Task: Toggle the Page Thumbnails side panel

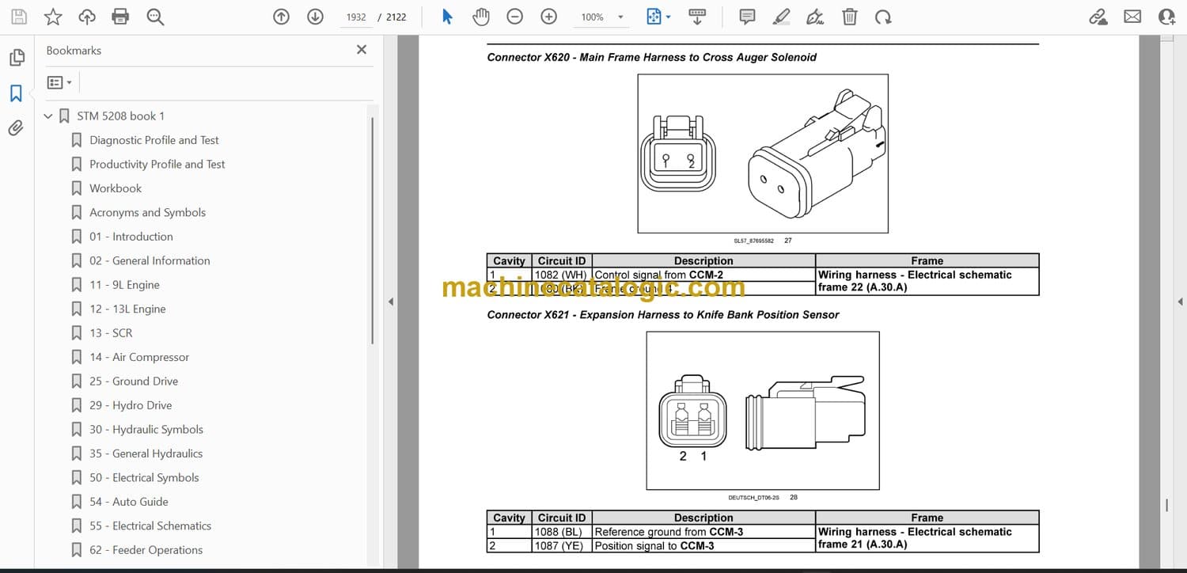Action: point(16,58)
